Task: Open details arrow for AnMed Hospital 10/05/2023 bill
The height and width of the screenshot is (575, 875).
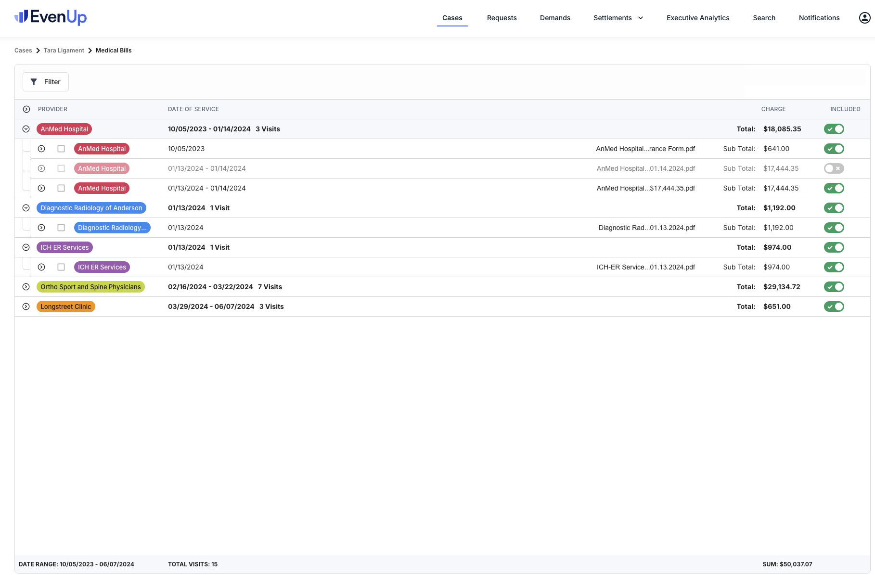Action: (41, 149)
